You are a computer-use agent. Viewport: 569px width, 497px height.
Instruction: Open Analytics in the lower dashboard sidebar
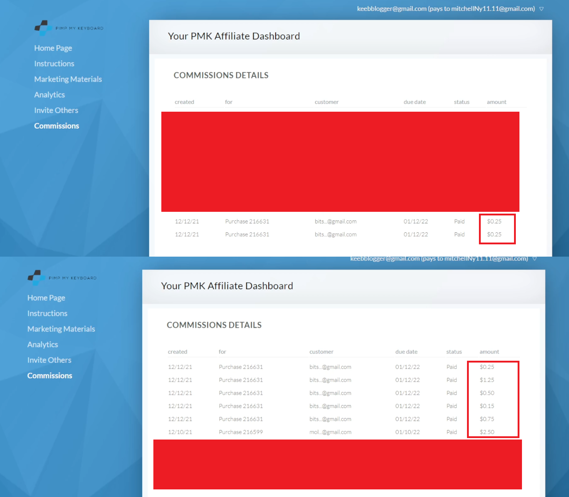point(42,344)
